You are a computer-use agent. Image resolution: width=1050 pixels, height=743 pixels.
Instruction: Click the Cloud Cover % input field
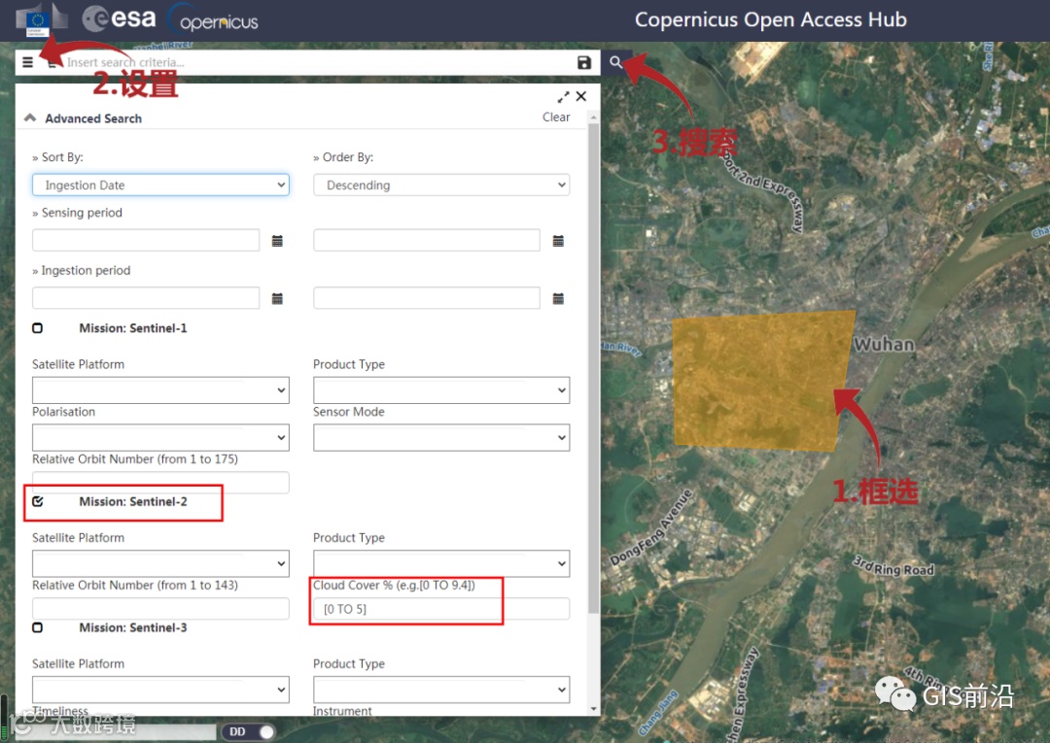click(441, 609)
